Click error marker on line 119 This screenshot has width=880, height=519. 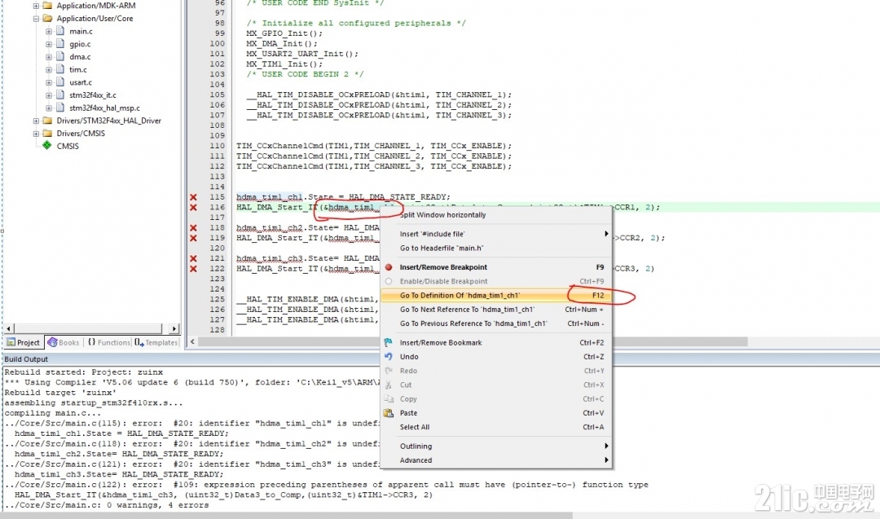(x=193, y=238)
